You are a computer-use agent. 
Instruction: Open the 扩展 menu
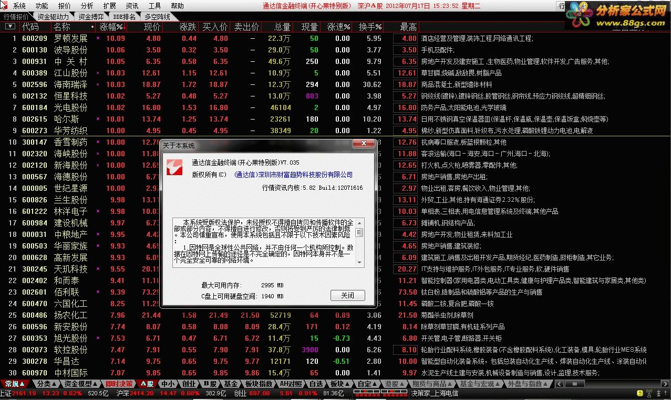pos(109,6)
